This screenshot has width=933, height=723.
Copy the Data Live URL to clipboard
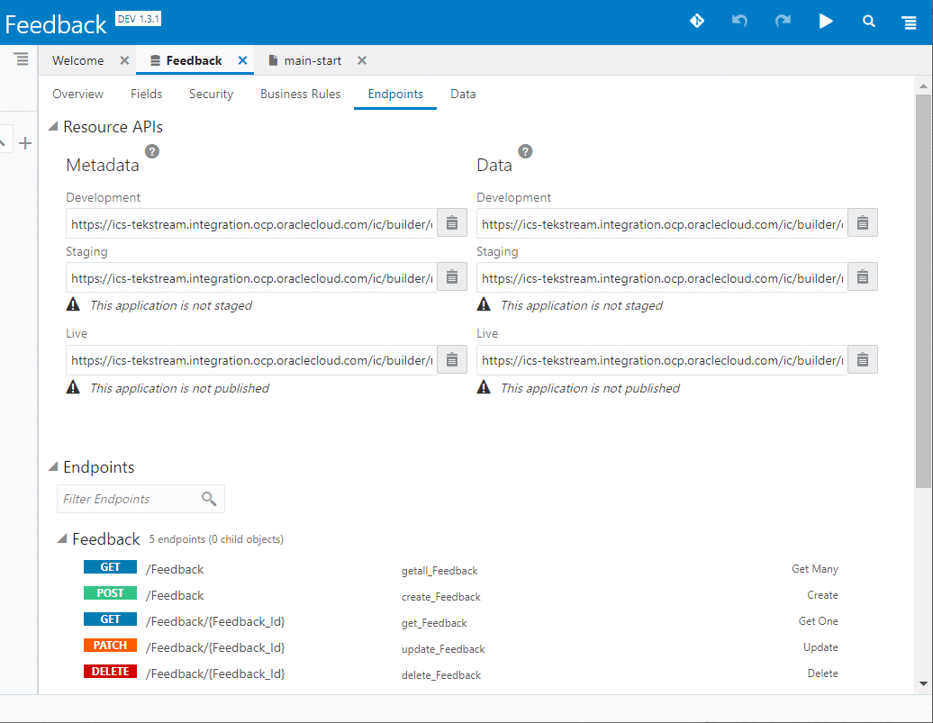click(863, 359)
